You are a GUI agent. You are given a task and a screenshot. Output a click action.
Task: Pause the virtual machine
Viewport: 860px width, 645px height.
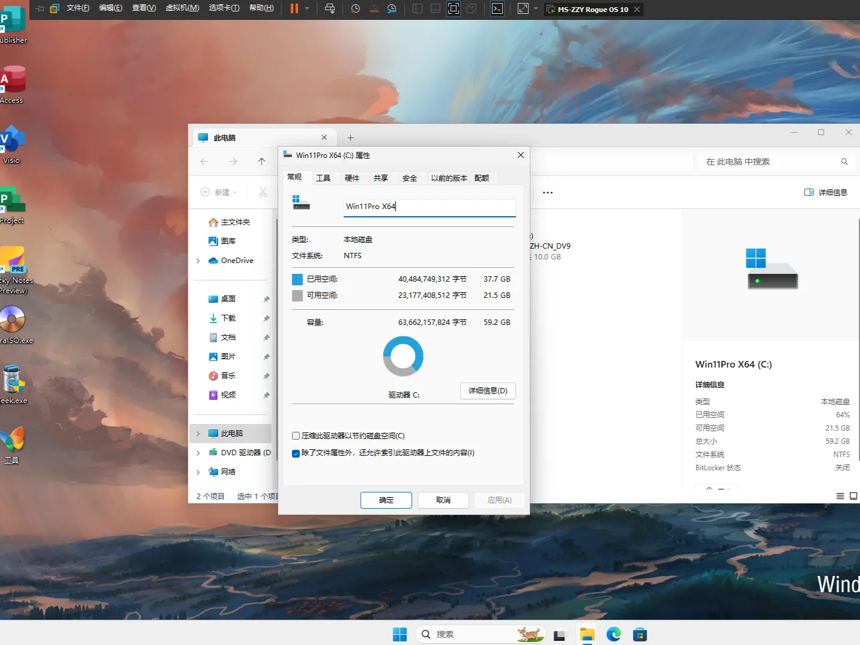294,8
